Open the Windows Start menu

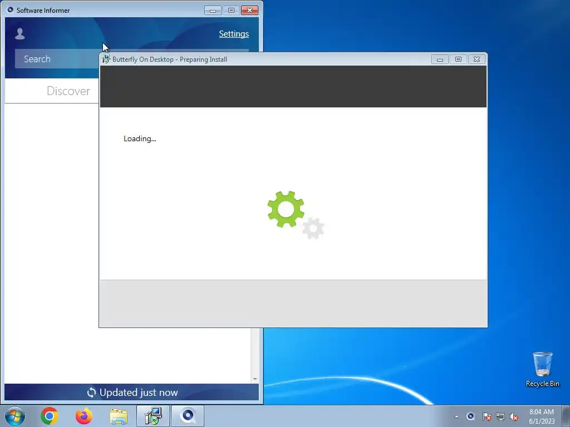15,416
